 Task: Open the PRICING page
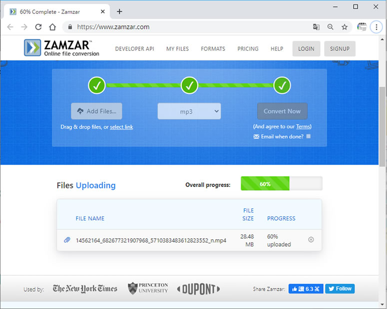[248, 49]
